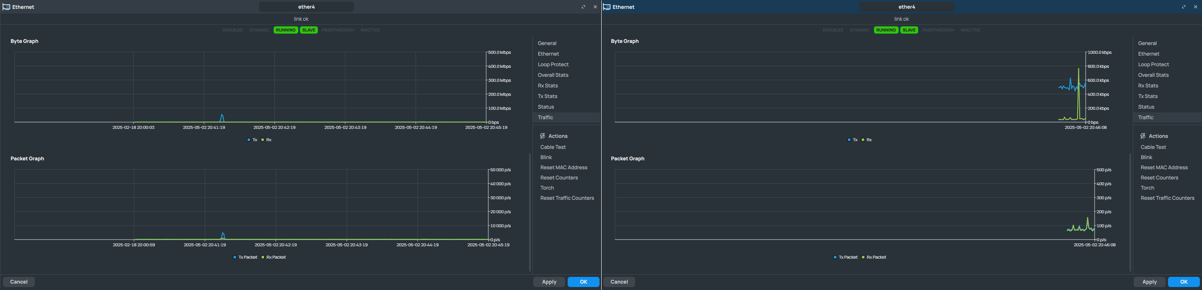Open Tx Stats tab in left window
Viewport: 1202px width, 290px height.
tap(566, 97)
